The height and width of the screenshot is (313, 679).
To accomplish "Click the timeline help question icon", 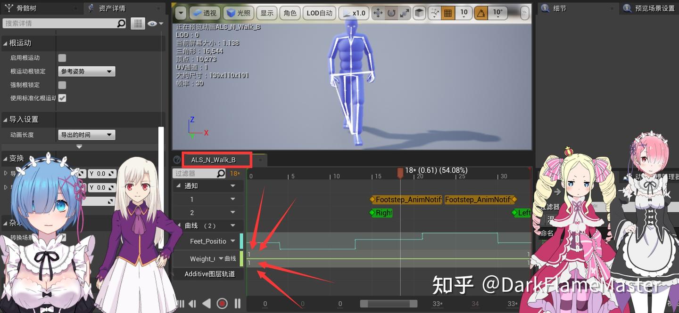I will click(x=177, y=160).
